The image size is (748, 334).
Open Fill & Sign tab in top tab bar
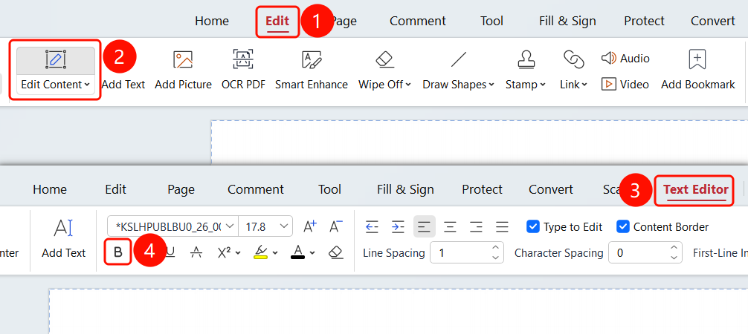[x=567, y=21]
